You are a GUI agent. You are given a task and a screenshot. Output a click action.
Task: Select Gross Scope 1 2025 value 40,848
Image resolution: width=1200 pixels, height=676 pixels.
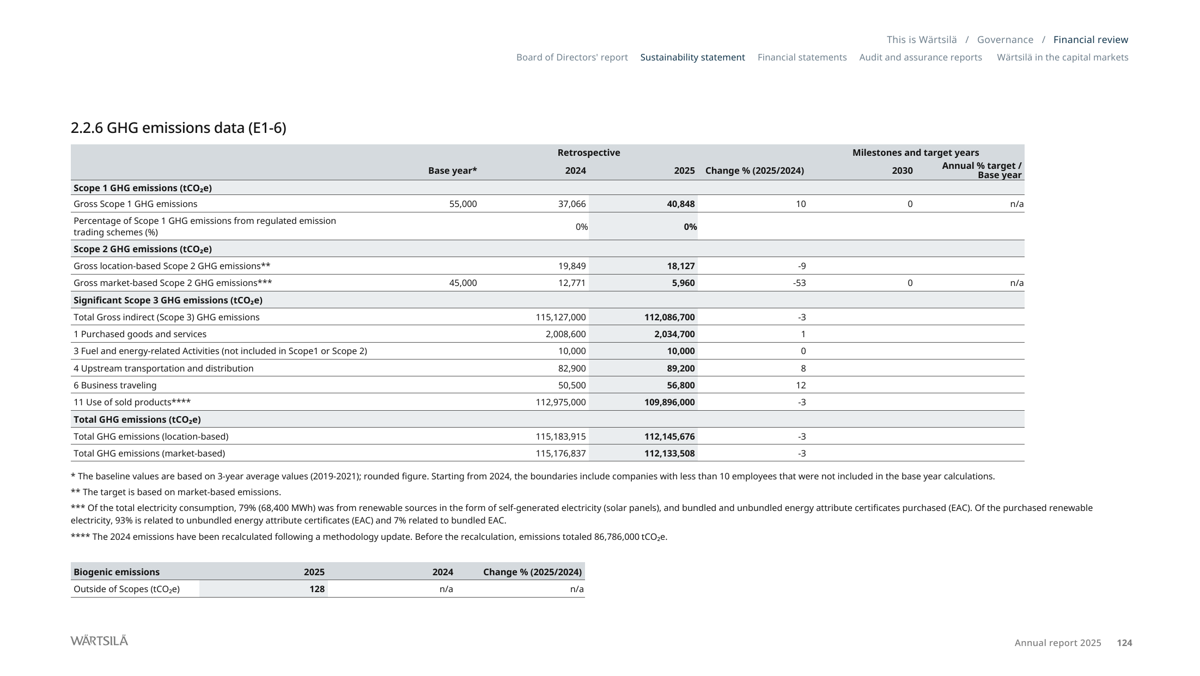tap(680, 204)
